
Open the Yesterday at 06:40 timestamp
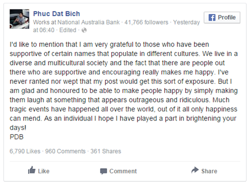tap(116, 26)
